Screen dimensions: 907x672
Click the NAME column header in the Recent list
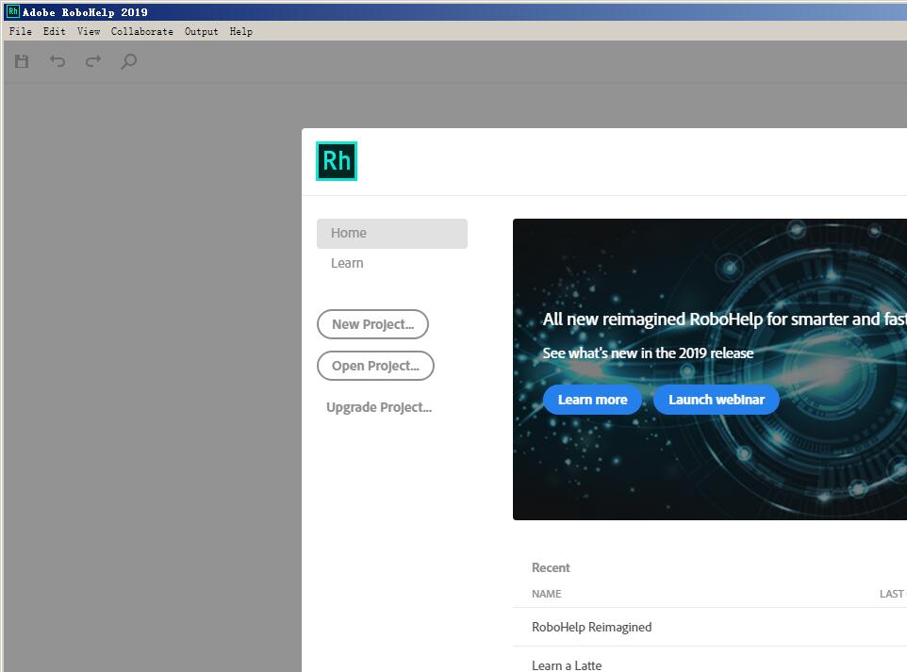pos(547,594)
